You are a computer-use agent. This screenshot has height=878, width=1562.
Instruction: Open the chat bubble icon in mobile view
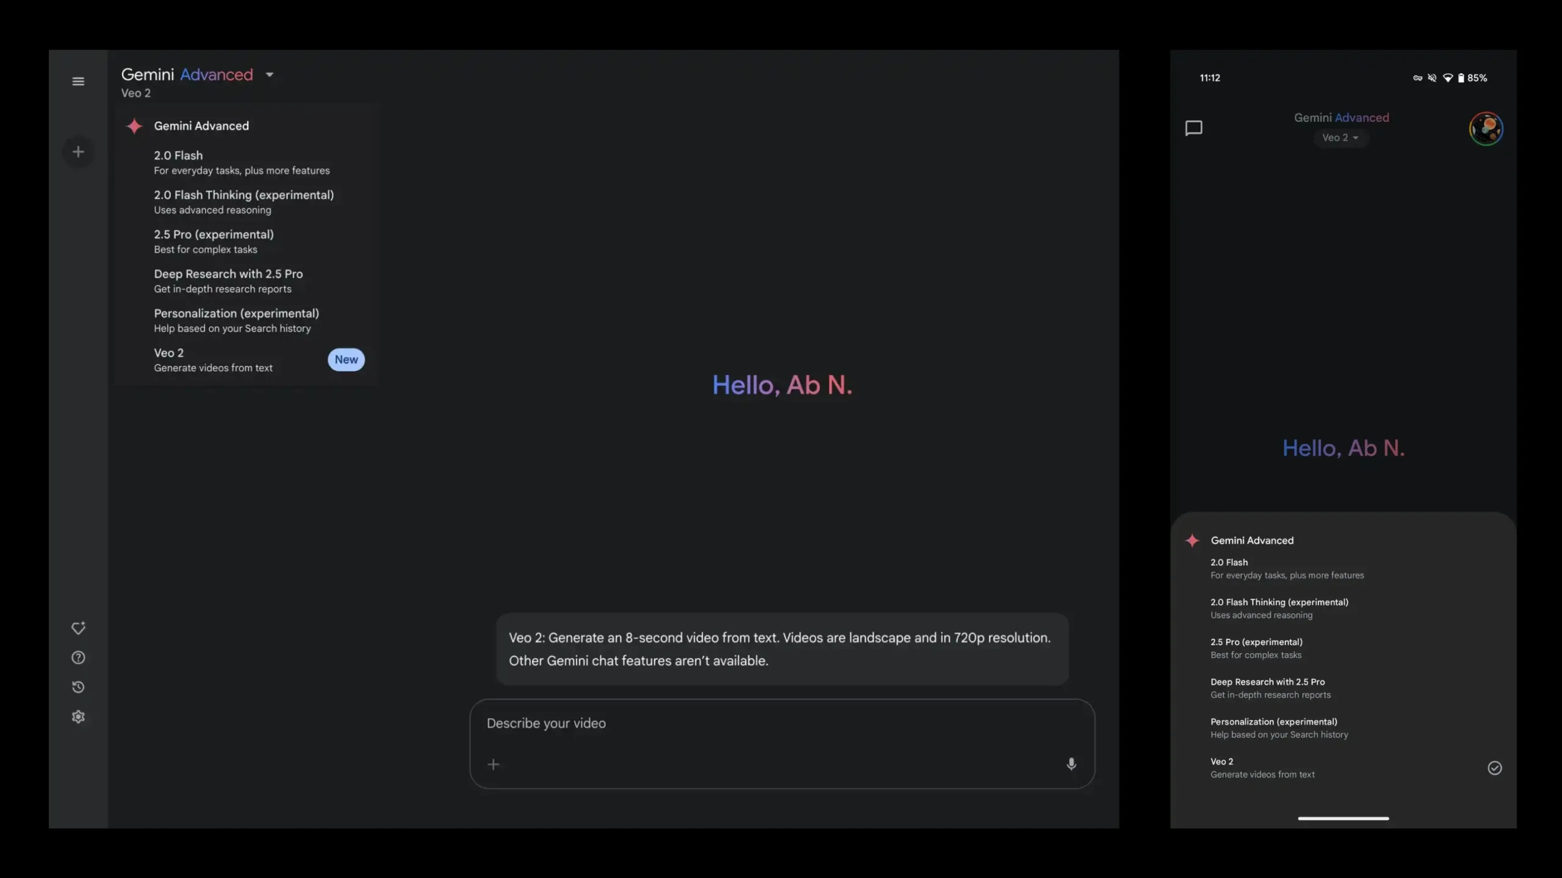tap(1193, 128)
